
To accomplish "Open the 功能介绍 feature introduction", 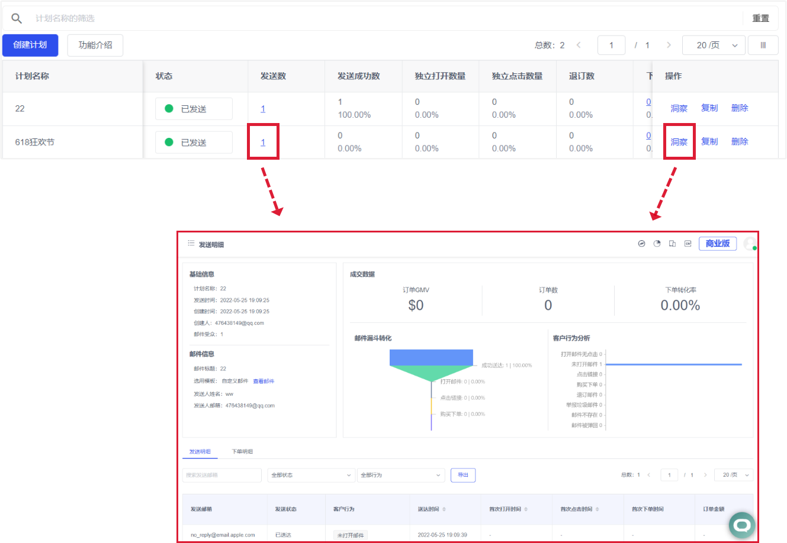I will pos(95,45).
